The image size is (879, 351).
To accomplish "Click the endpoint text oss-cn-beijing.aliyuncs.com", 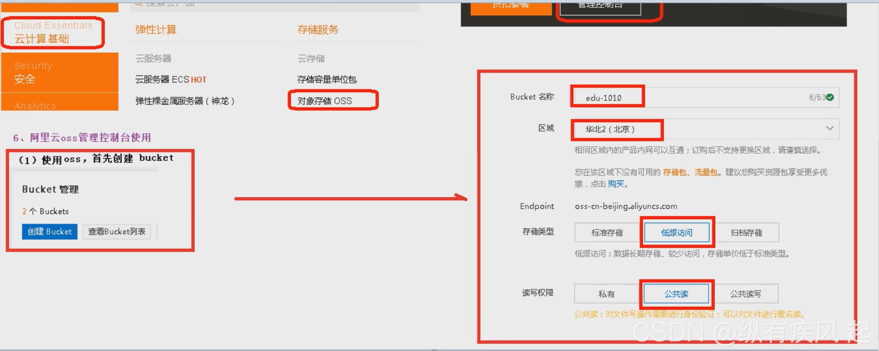I will tap(626, 206).
